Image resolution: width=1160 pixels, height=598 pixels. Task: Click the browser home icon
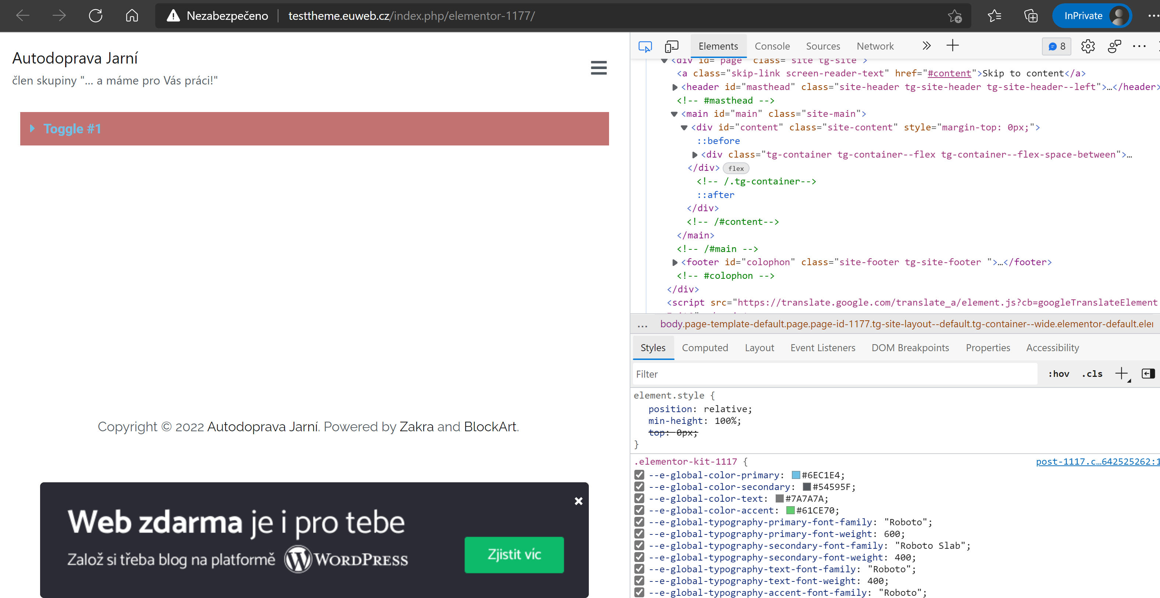pos(132,16)
